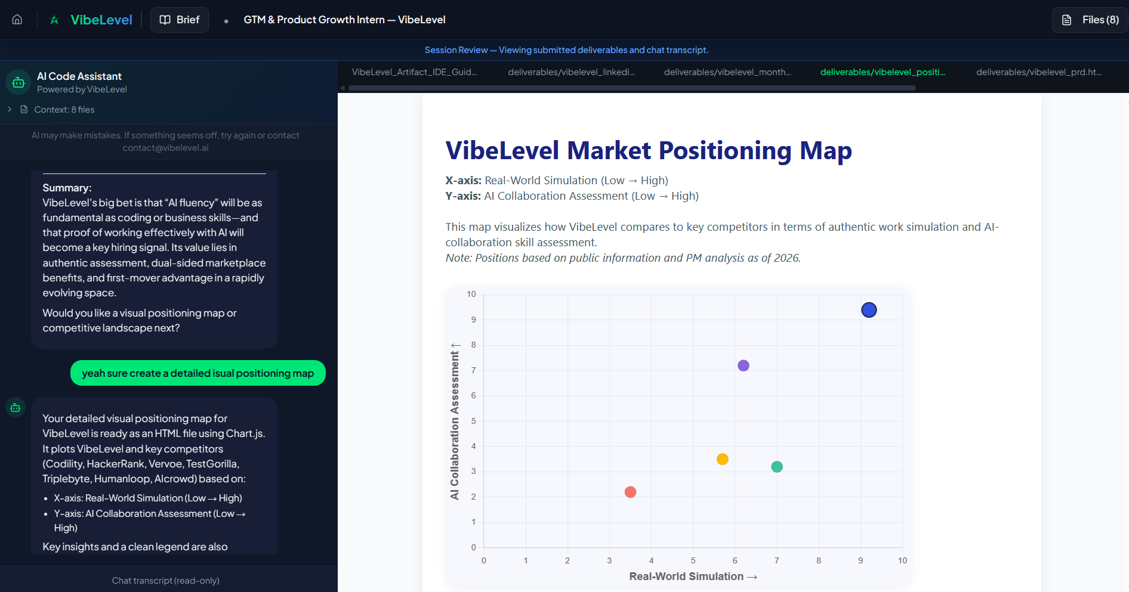This screenshot has width=1129, height=592.
Task: Click the Summary heading in chat
Action: click(x=67, y=188)
